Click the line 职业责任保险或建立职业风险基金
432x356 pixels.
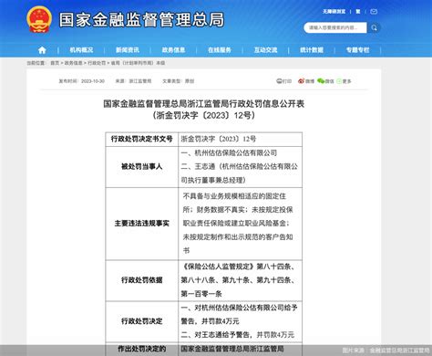coord(236,223)
